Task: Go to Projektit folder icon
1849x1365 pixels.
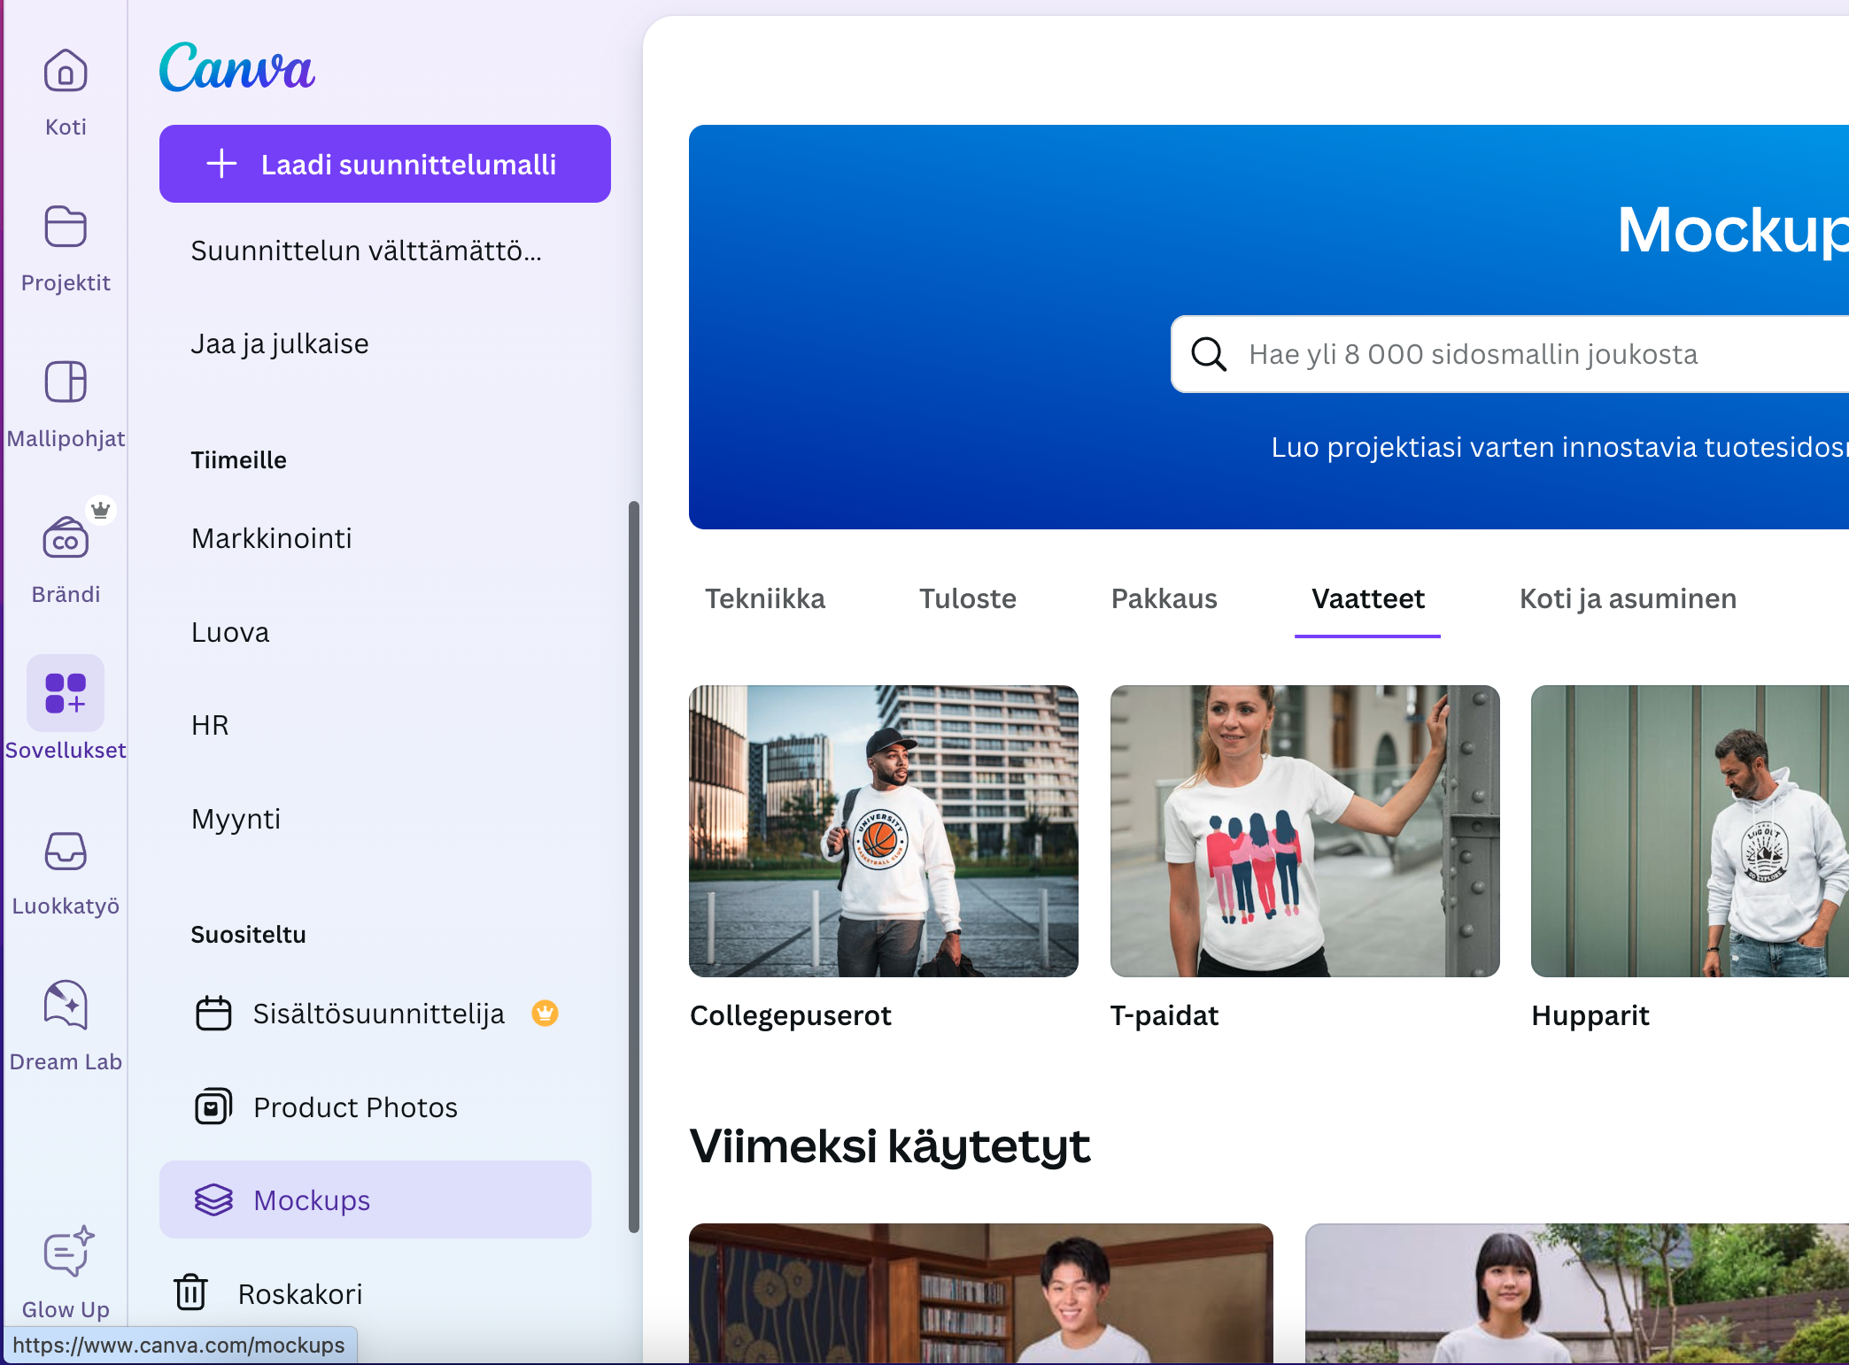Action: click(x=66, y=227)
